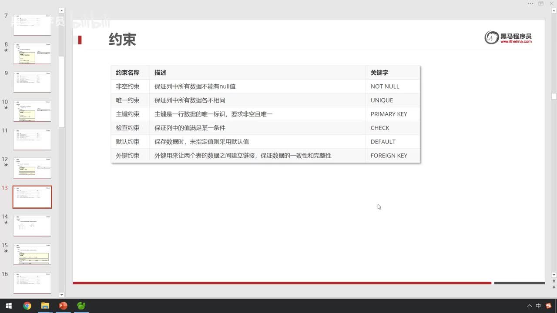The image size is (557, 313).
Task: Click the description starting with 外键用来让两个表
Action: 243,156
